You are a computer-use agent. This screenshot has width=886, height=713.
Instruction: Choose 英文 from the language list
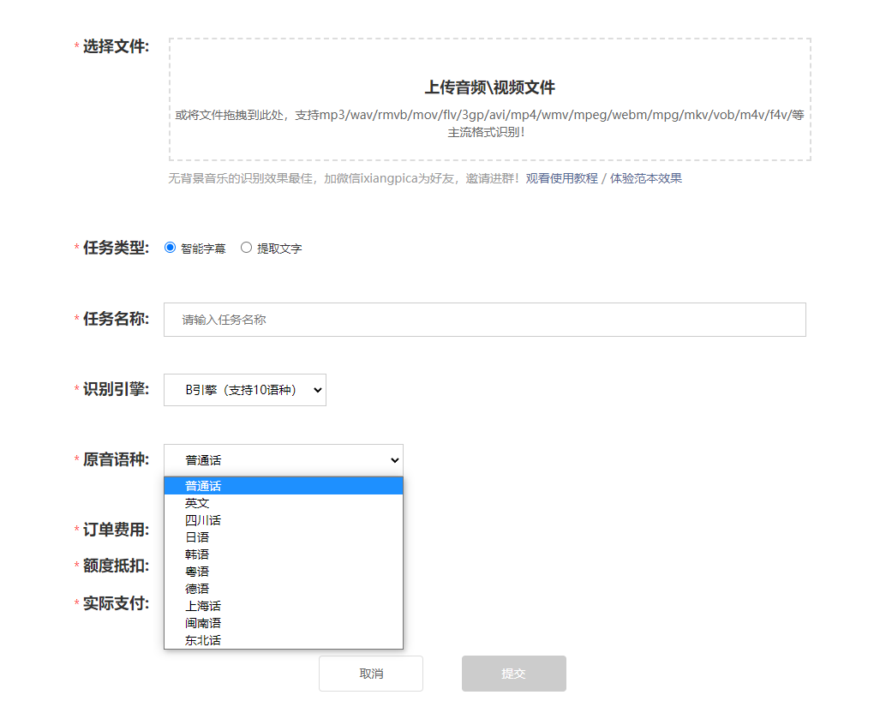click(198, 503)
